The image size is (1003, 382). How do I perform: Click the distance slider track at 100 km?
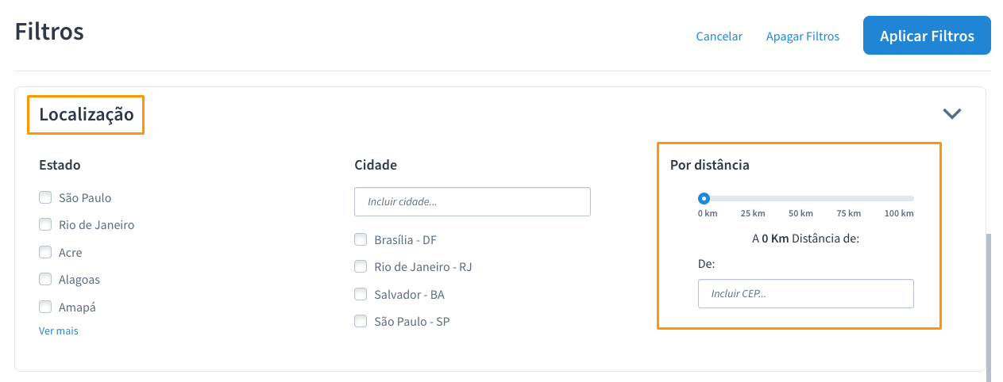pos(912,198)
